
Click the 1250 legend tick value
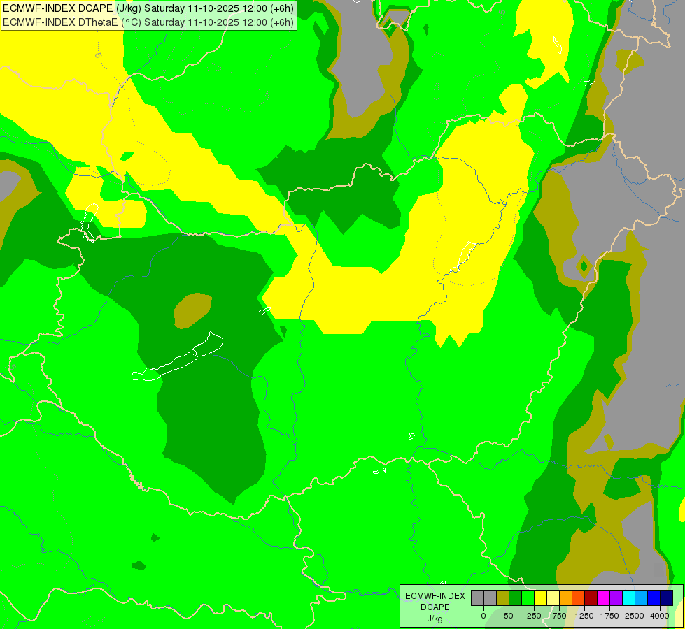point(584,616)
